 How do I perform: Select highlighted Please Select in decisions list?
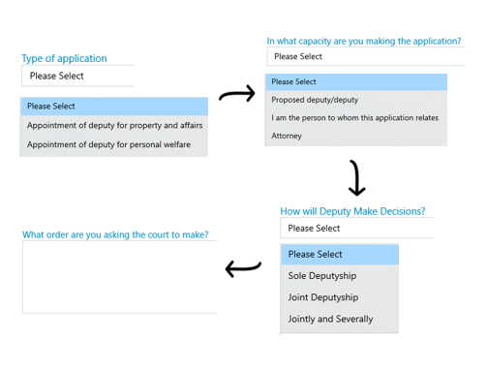(x=340, y=255)
